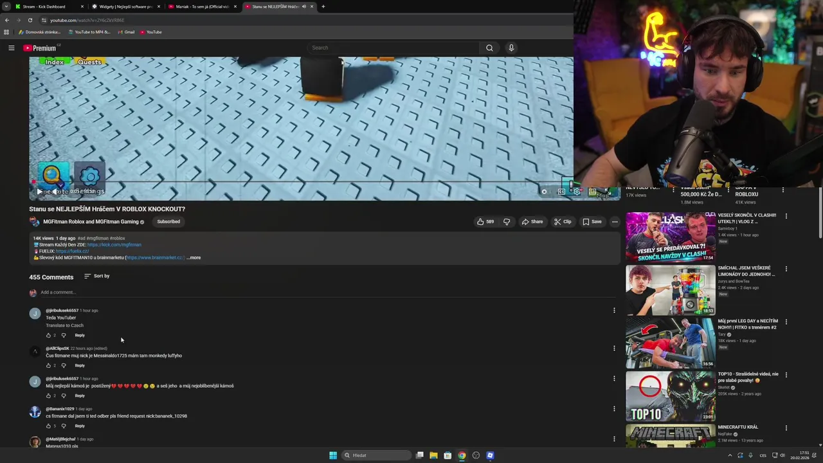Open the tab search dropdown arrow
The width and height of the screenshot is (823, 463).
tap(6, 6)
